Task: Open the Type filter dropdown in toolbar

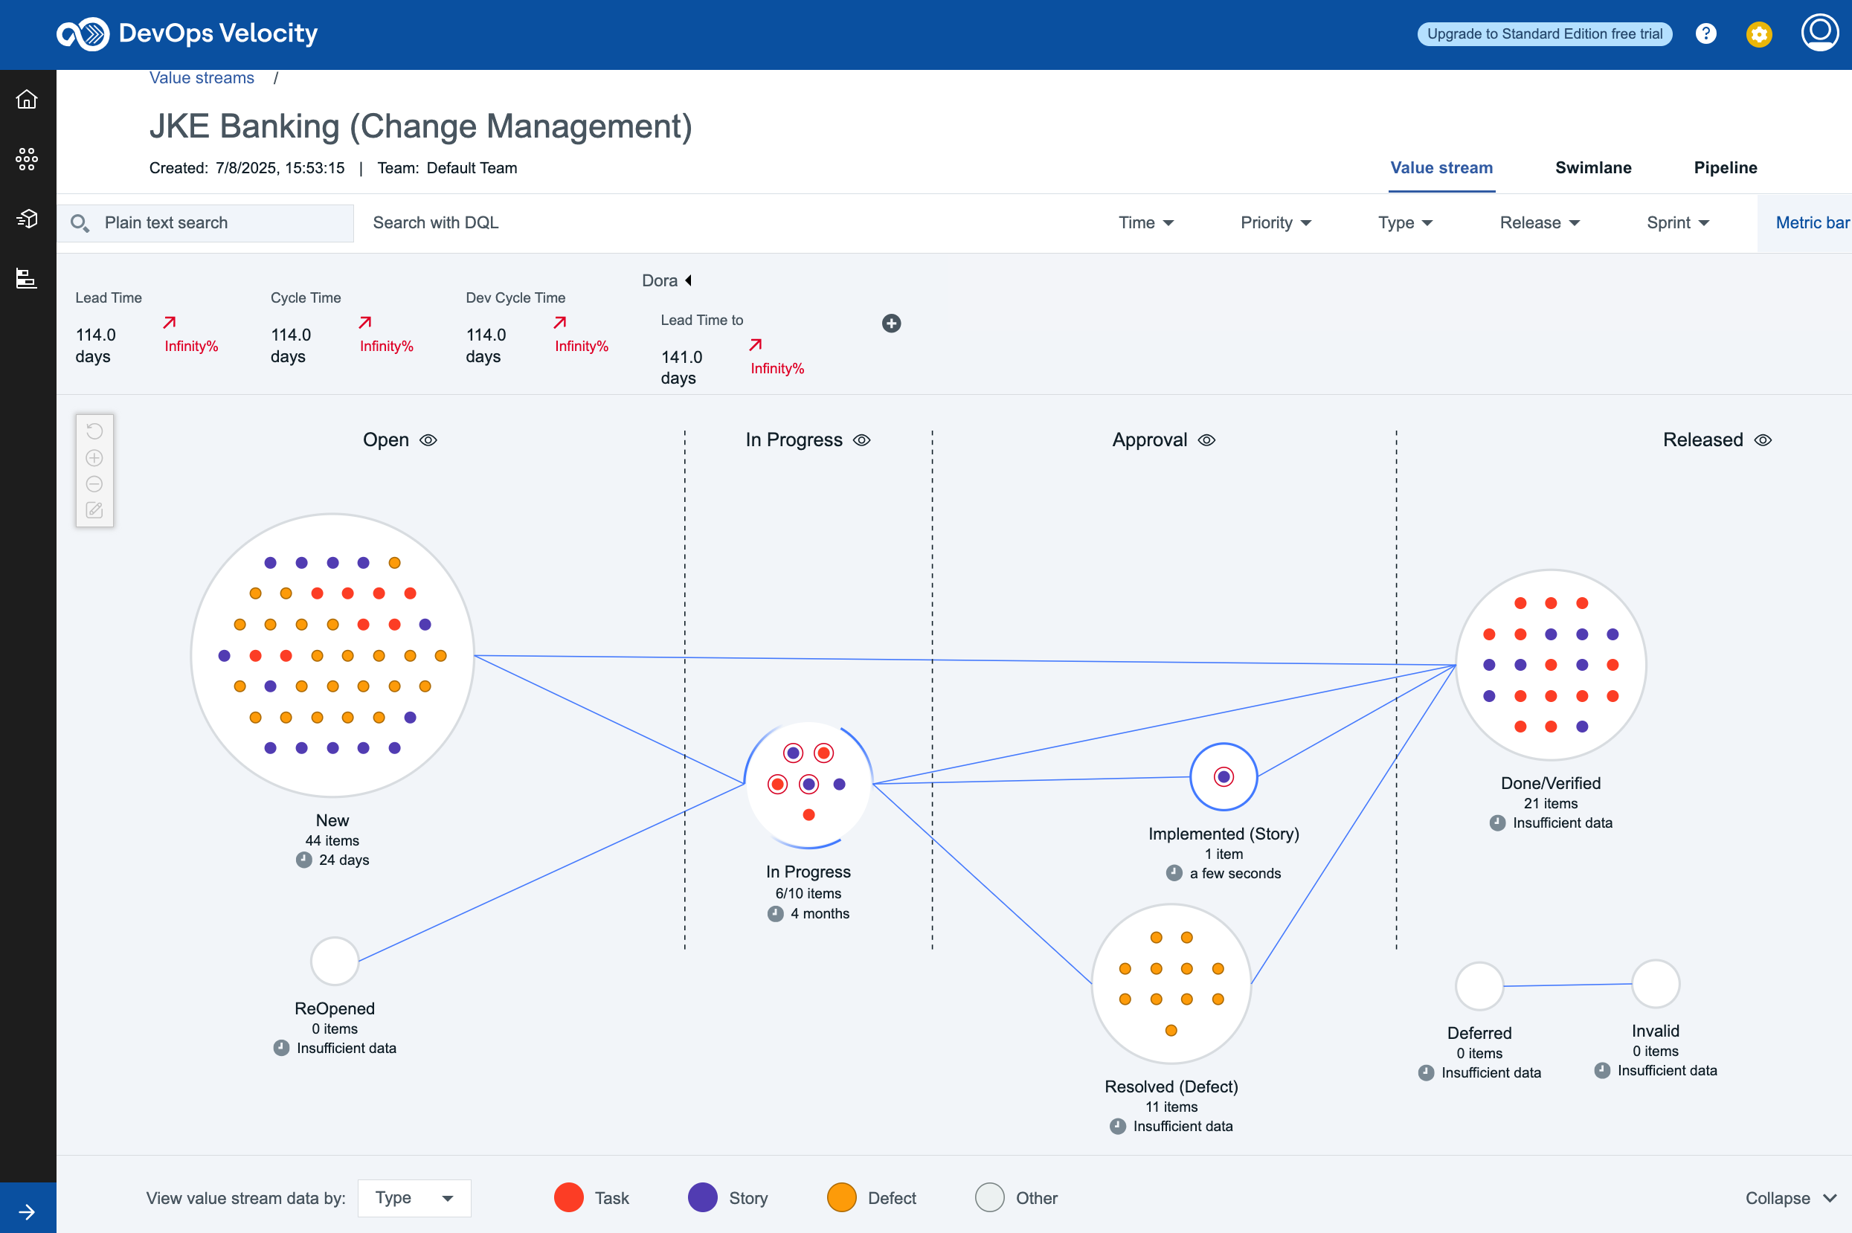Action: pyautogui.click(x=1405, y=223)
